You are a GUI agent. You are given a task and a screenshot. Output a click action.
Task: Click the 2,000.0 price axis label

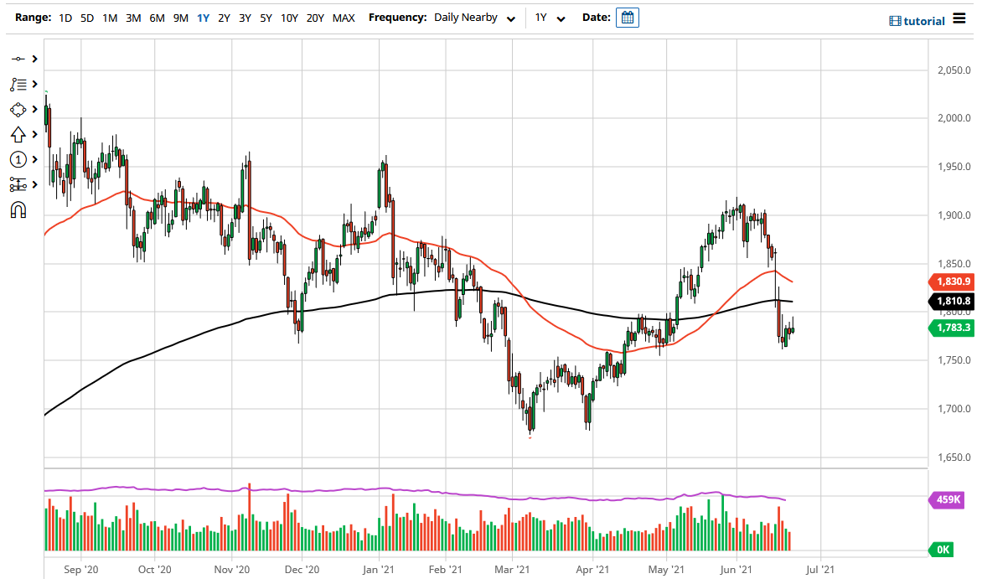pyautogui.click(x=954, y=118)
